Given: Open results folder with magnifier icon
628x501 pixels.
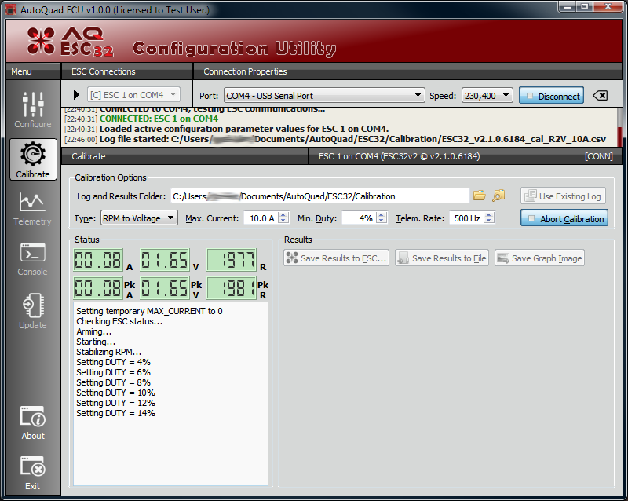Looking at the screenshot, I should (x=498, y=196).
